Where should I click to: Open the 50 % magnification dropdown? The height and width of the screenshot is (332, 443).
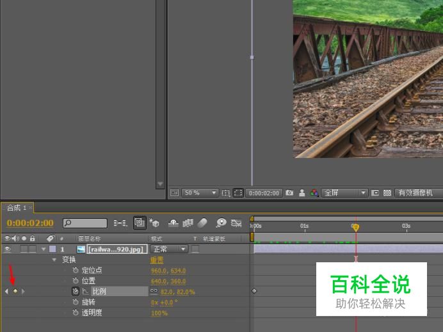[200, 193]
